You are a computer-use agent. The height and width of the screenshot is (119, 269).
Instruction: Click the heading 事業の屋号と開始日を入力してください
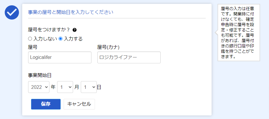[71, 12]
